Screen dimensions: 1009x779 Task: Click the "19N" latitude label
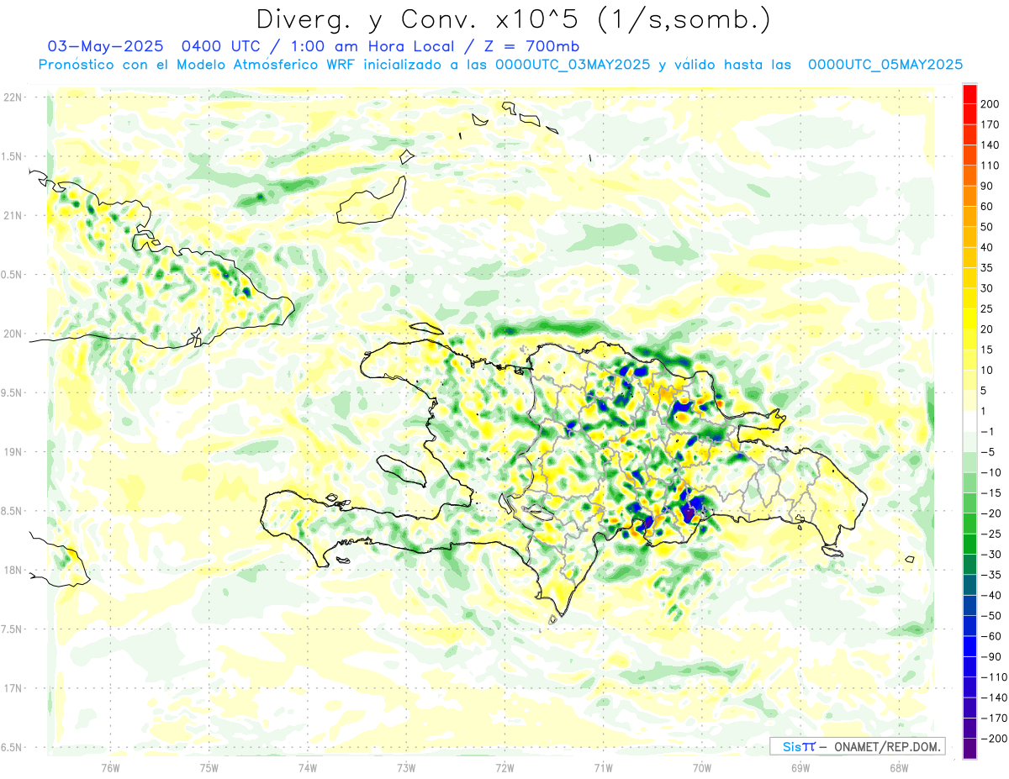[x=13, y=451]
